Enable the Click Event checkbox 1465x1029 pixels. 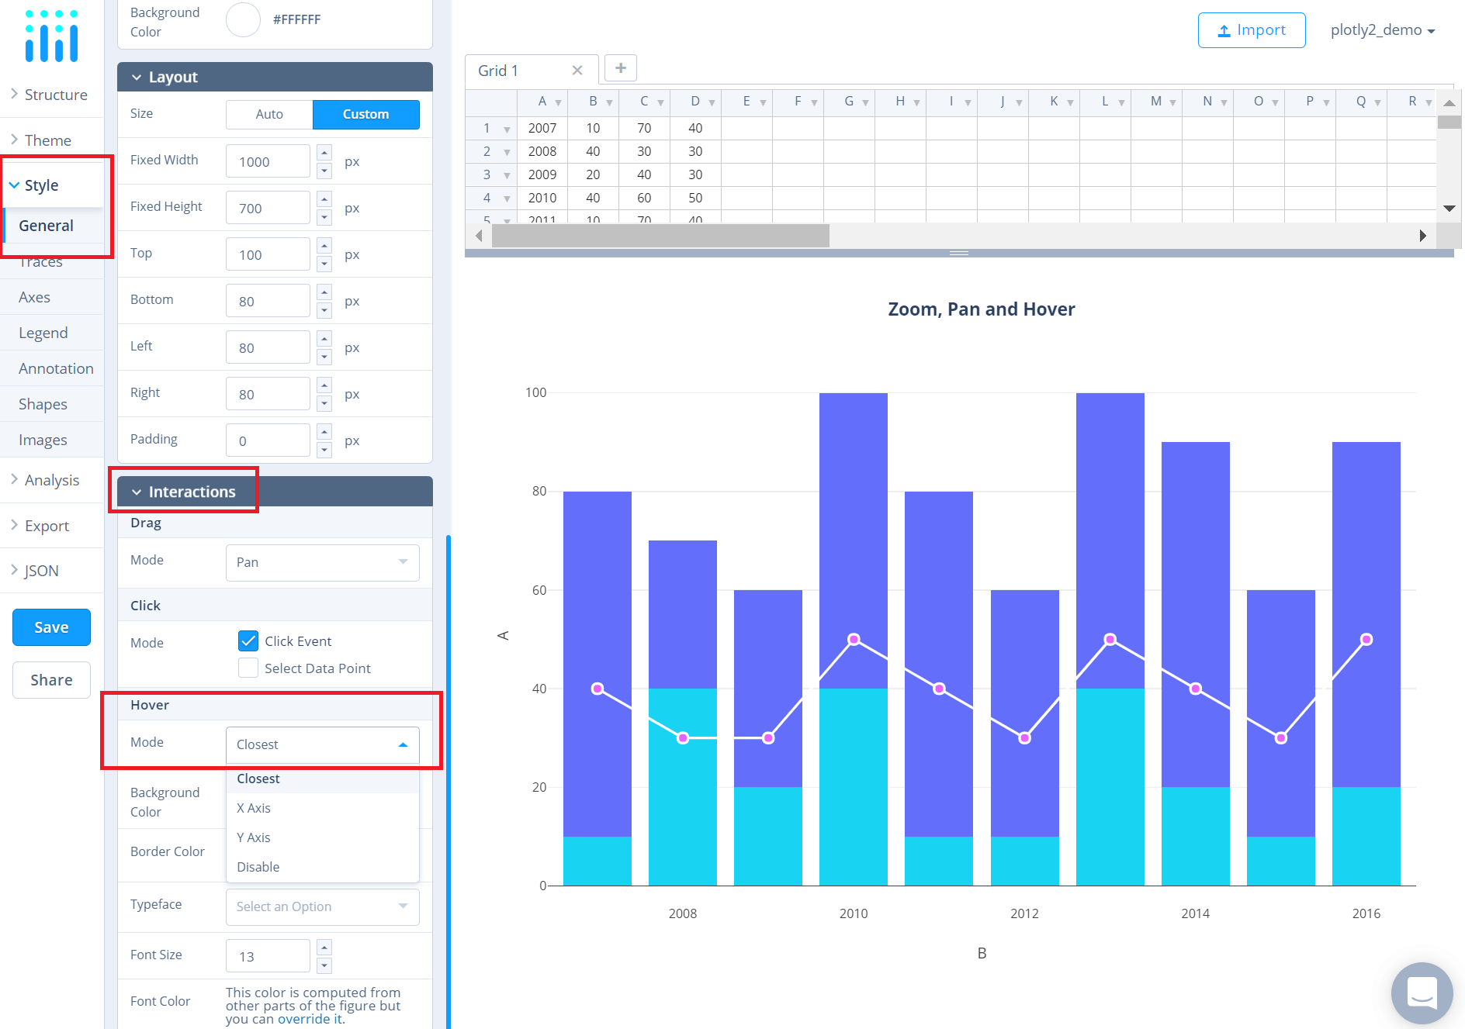[248, 641]
